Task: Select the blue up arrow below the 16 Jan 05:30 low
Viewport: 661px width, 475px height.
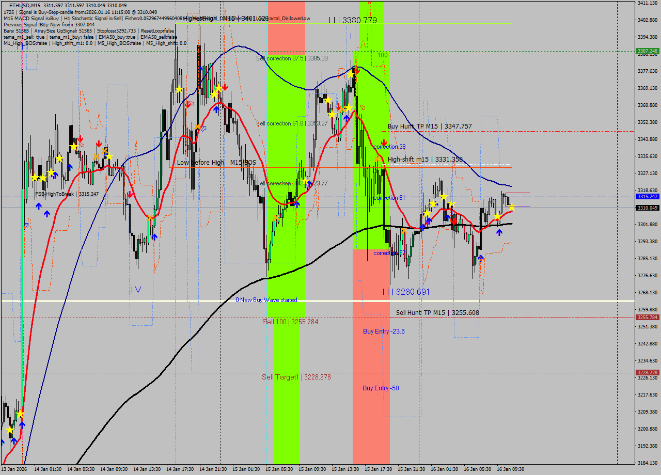Action: [x=480, y=258]
